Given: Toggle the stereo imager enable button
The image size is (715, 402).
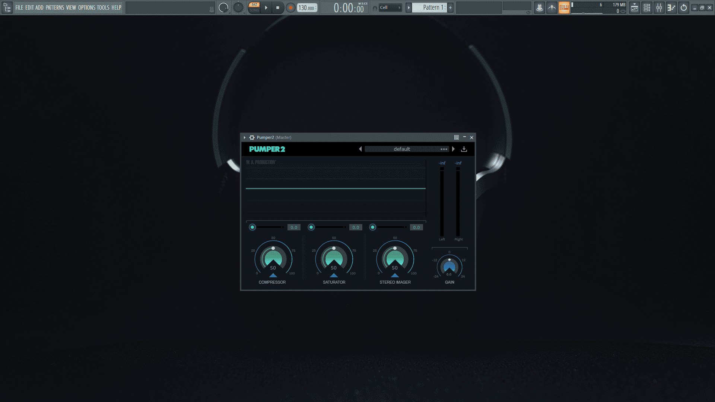Looking at the screenshot, I should (x=372, y=227).
